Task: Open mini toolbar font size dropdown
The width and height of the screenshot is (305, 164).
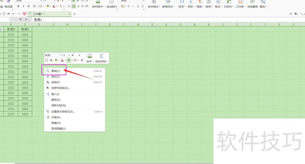Action: (x=69, y=55)
